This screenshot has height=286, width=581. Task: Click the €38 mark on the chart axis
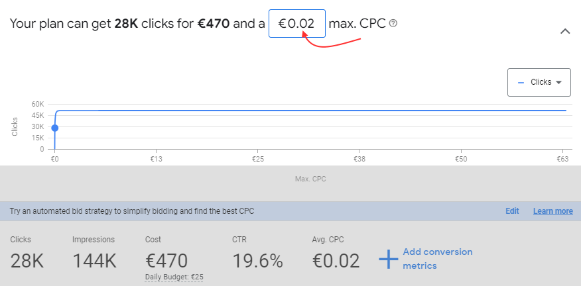359,159
